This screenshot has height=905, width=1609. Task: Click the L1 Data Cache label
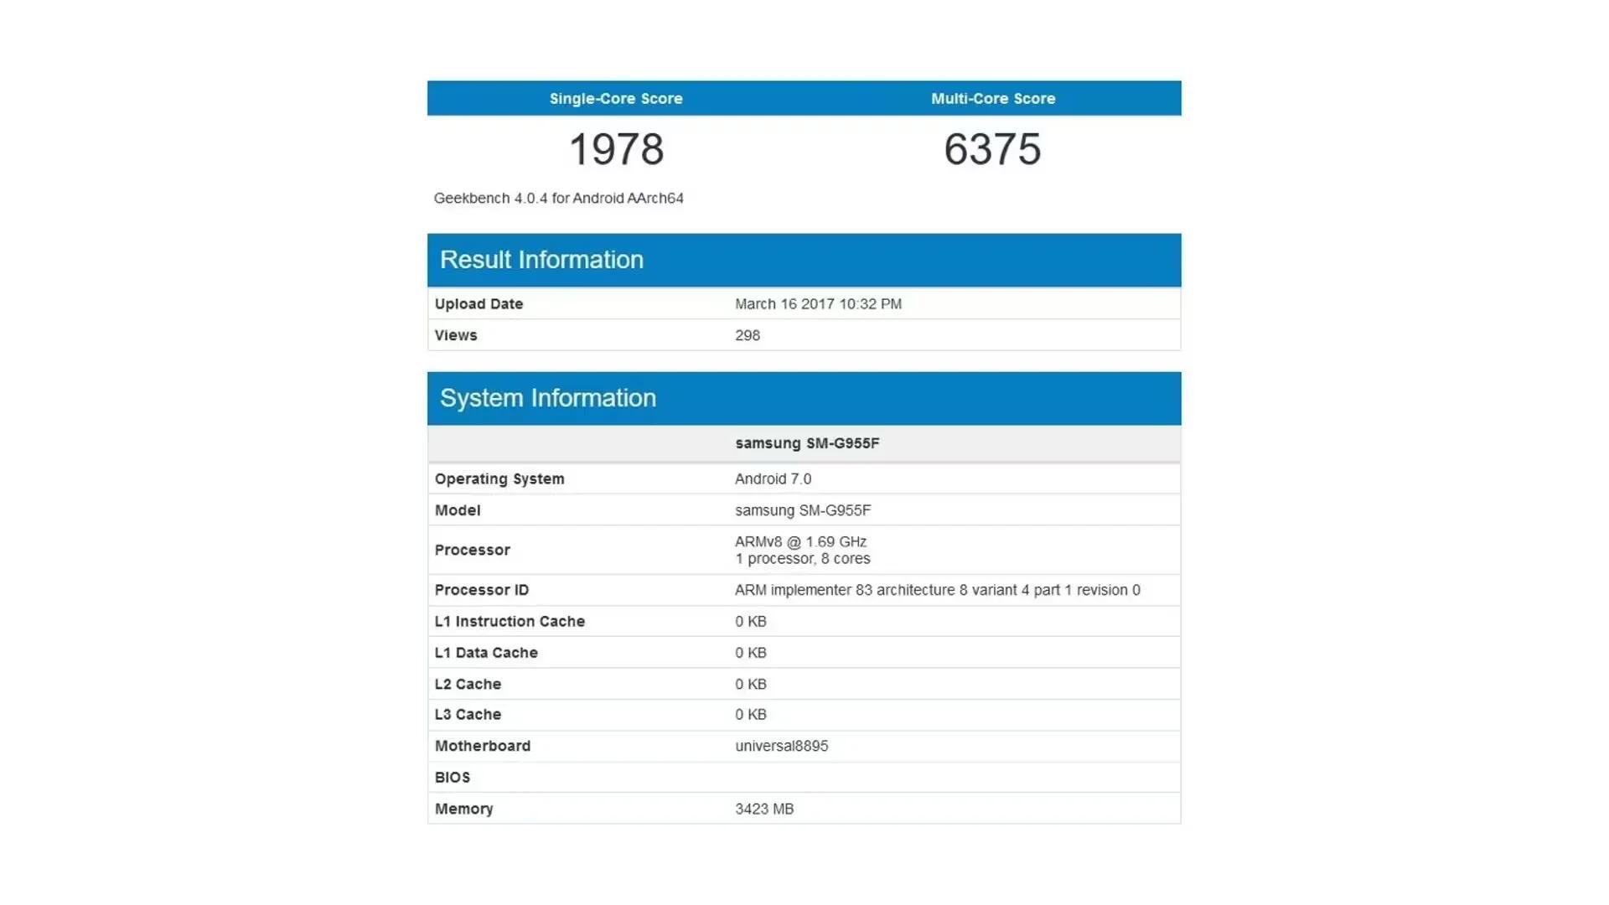click(x=486, y=653)
